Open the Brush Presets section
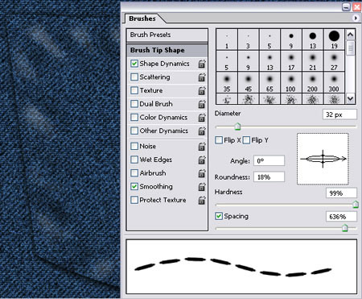This screenshot has width=362, height=299. 167,35
